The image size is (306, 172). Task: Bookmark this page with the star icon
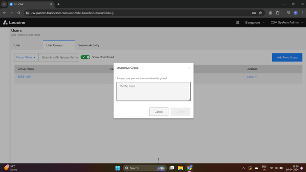[x=260, y=13]
